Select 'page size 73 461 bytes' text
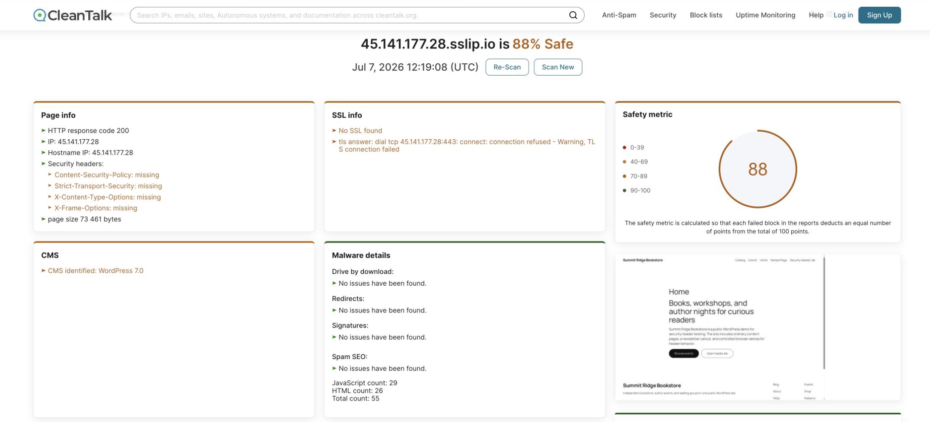 pos(85,219)
